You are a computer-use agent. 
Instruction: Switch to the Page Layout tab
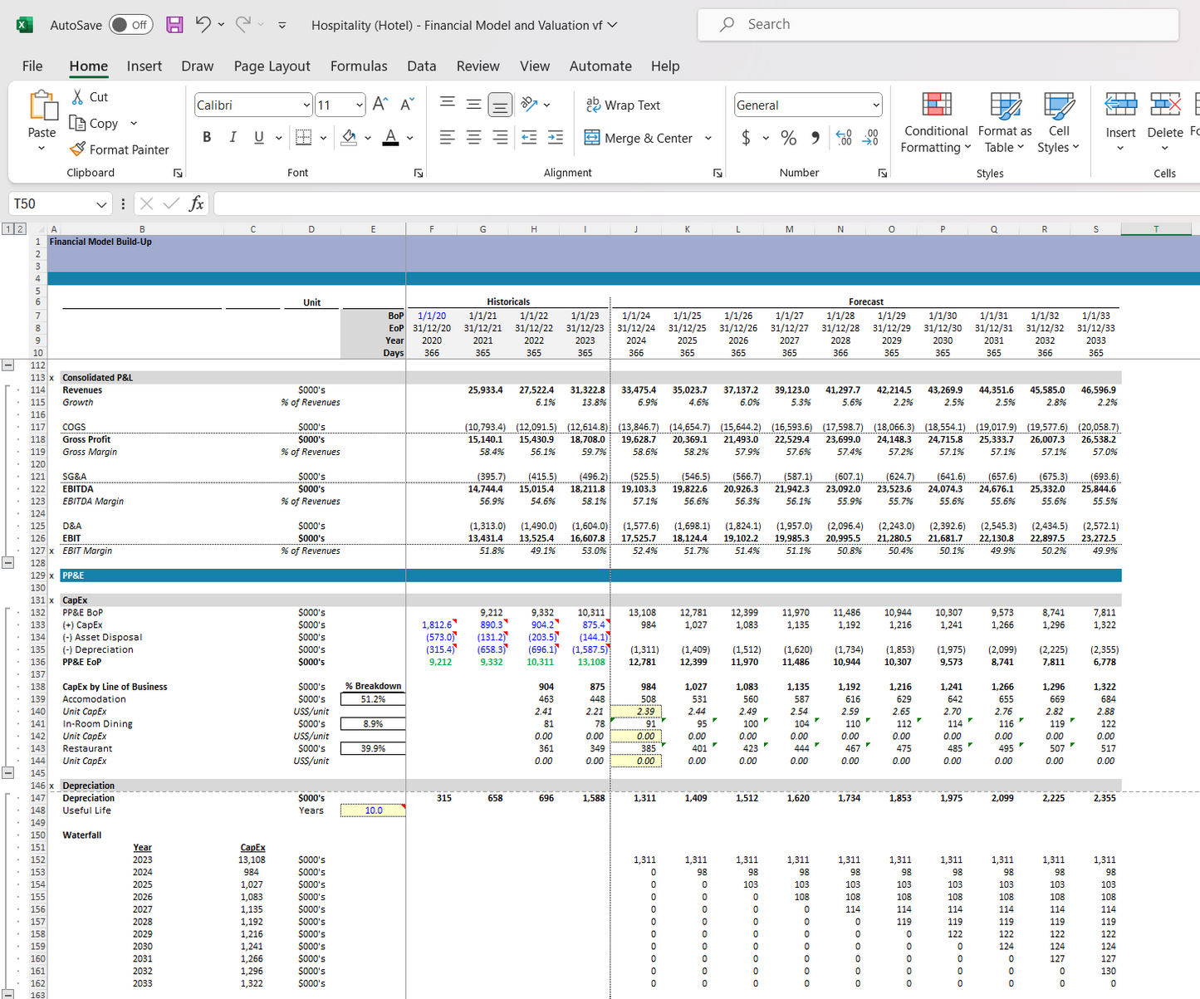(x=272, y=66)
